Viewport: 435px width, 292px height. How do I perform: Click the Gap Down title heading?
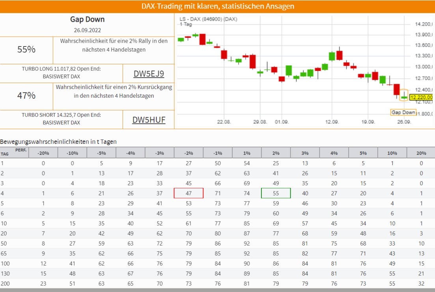click(x=88, y=19)
